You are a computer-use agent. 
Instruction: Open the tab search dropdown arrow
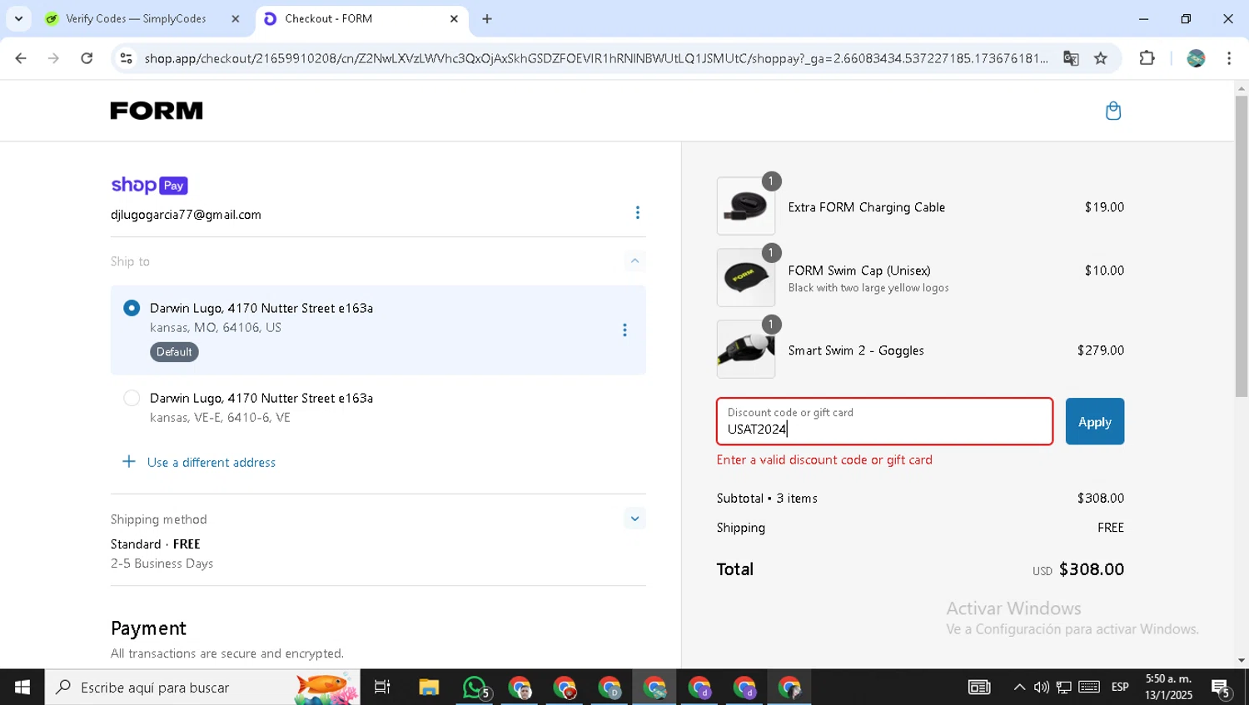pyautogui.click(x=18, y=18)
